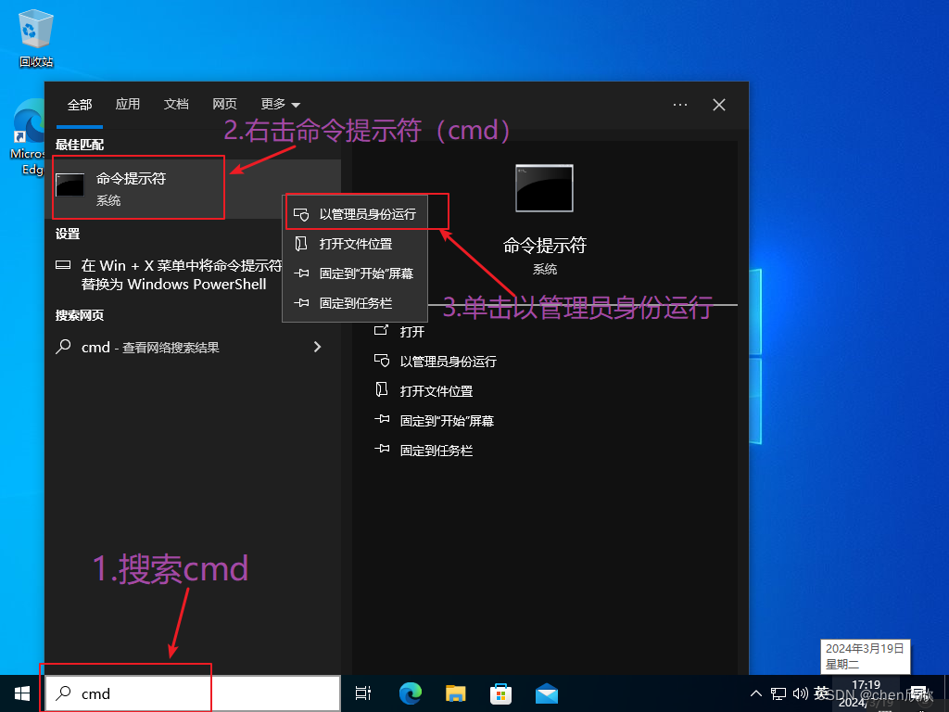The image size is (949, 712).
Task: Click 固定到"开始"屏幕 in right pane
Action: point(447,421)
